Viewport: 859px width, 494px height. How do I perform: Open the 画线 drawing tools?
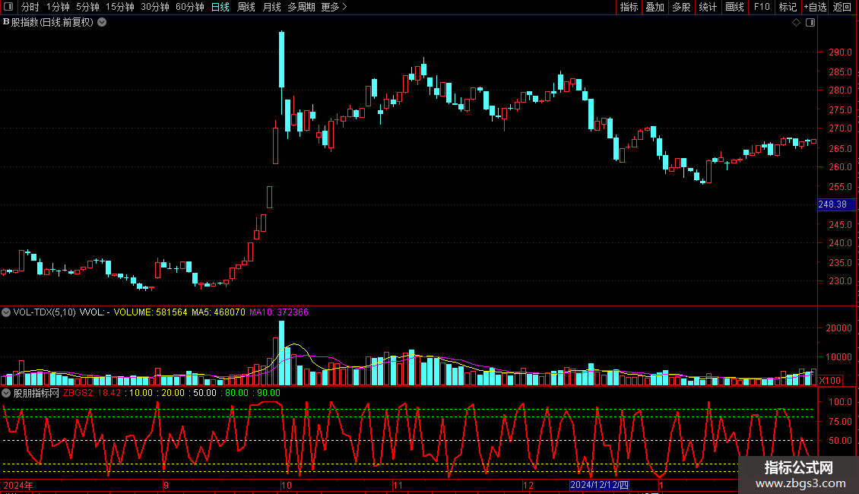(x=734, y=7)
